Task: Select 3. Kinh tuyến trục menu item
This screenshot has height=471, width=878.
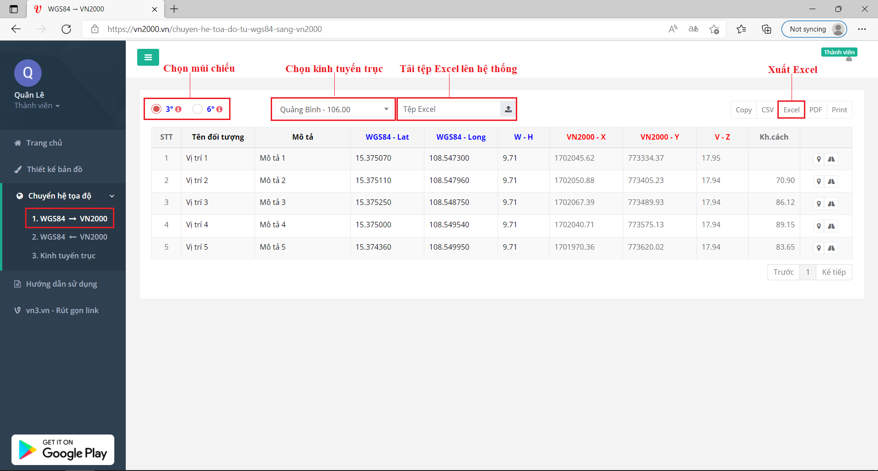Action: pyautogui.click(x=64, y=256)
